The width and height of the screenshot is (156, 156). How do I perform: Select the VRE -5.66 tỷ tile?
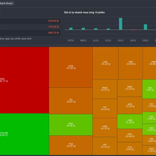pyautogui.click(x=149, y=140)
